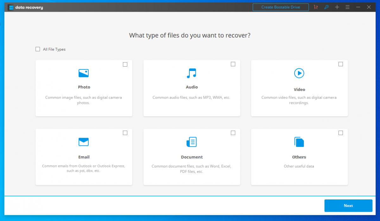Screen dimensions: 380x221
Task: Click the data recovery logo
Action: [25, 7]
